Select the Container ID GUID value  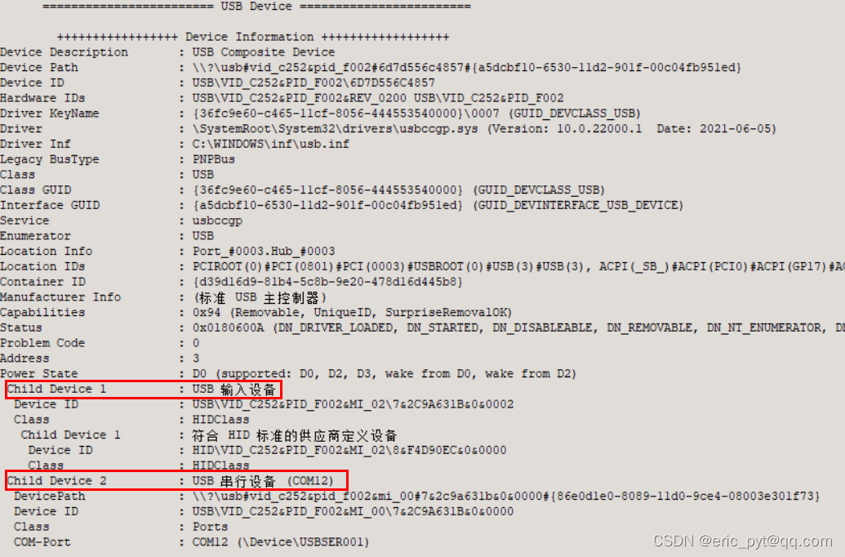coord(327,282)
